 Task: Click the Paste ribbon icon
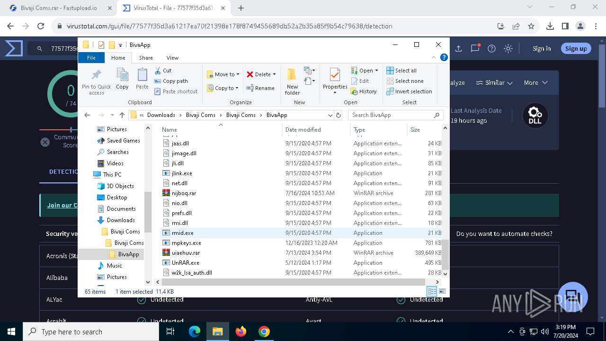(x=142, y=79)
